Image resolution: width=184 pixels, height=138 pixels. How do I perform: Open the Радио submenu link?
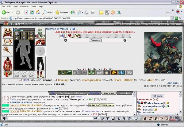pos(117,24)
